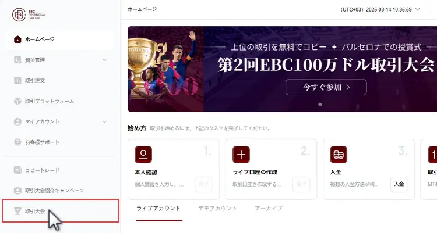Switch to the アーカイブ tab

tap(269, 208)
